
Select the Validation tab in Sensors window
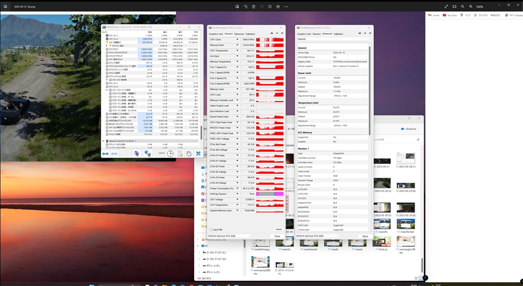pyautogui.click(x=250, y=34)
